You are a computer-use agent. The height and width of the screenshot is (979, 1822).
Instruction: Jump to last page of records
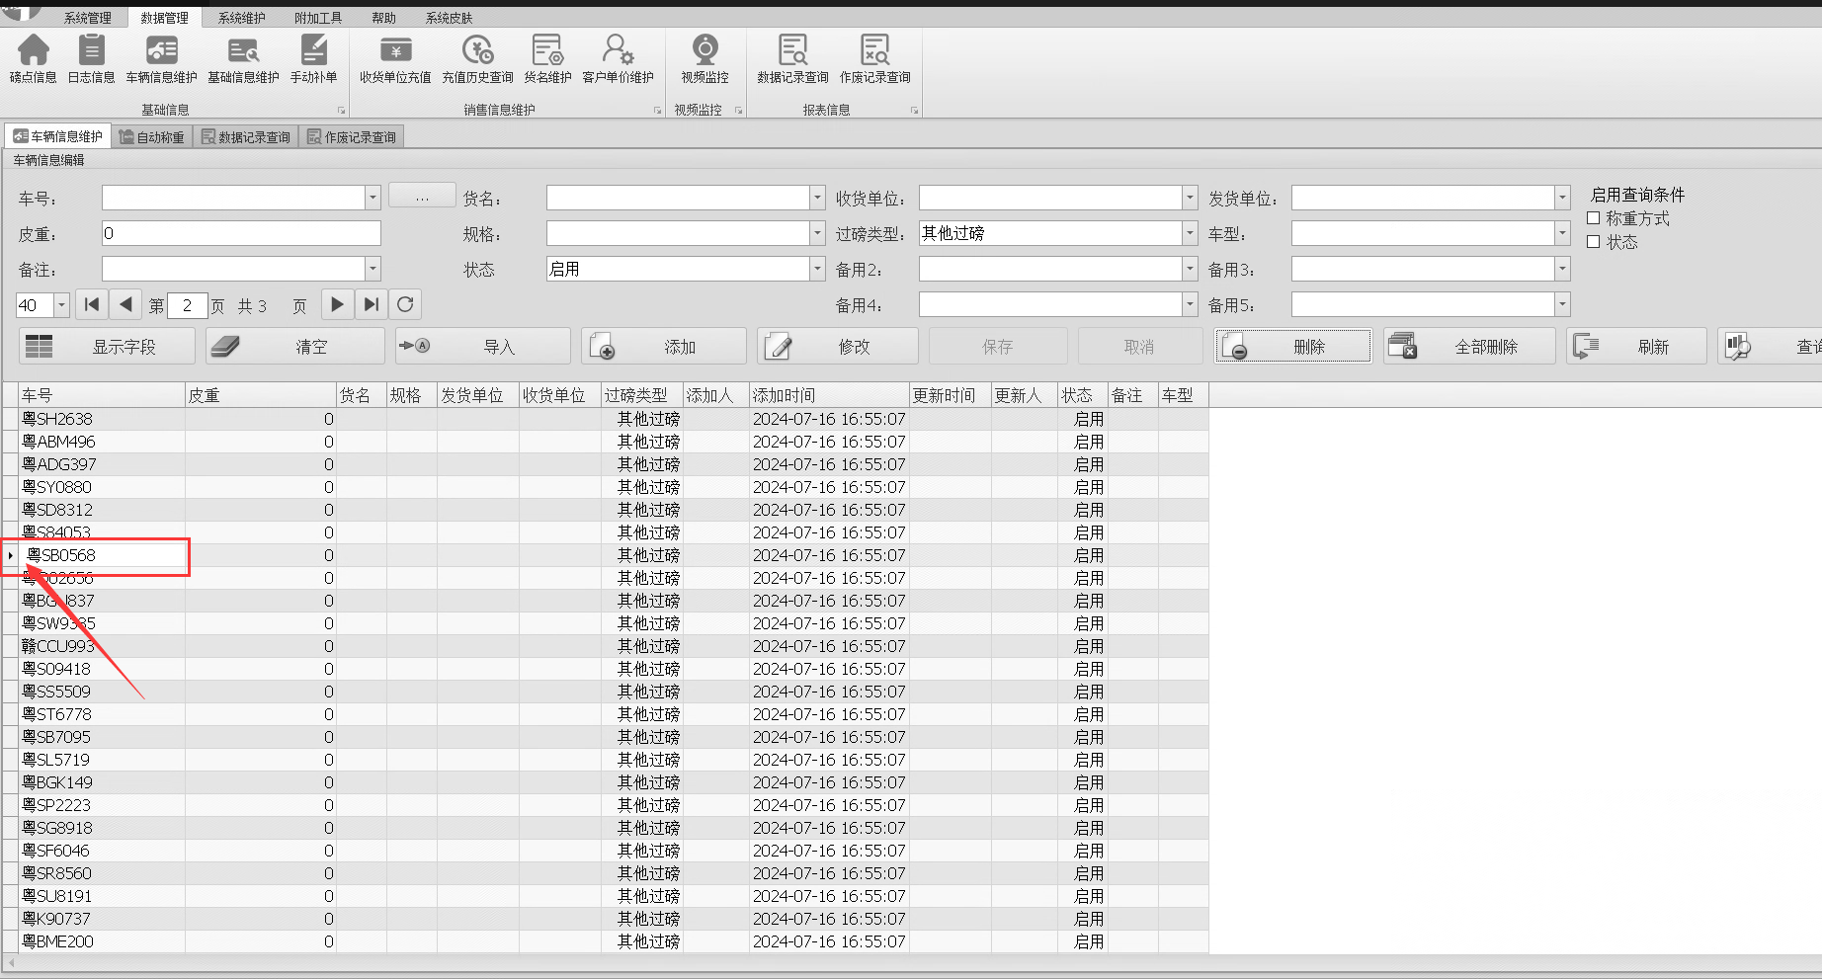pos(371,304)
